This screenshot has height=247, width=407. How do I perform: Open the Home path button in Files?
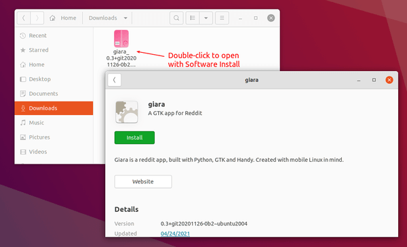[63, 18]
